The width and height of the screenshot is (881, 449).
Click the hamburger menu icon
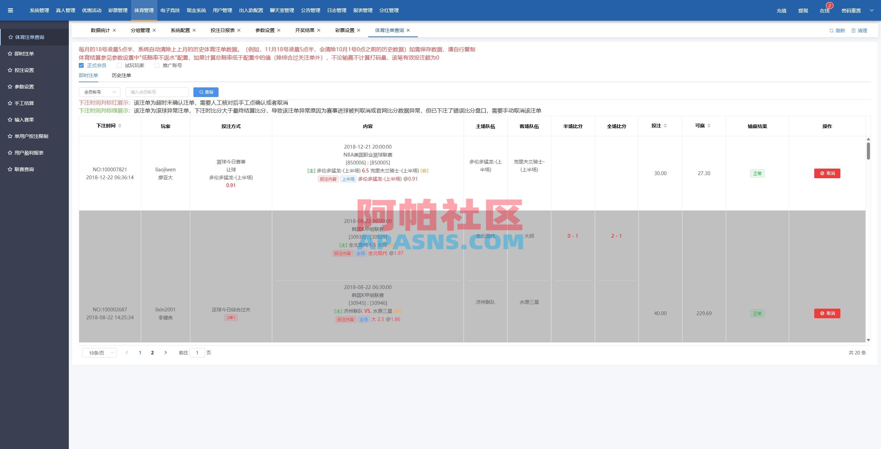pyautogui.click(x=10, y=10)
